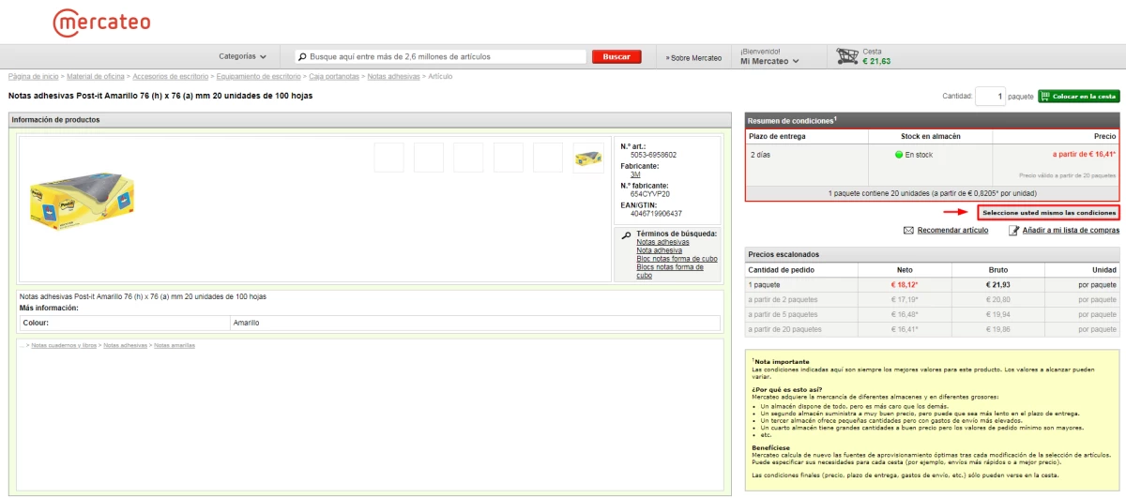Image resolution: width=1126 pixels, height=498 pixels.
Task: Expand the Mi Mercateo menu
Action: (x=769, y=62)
